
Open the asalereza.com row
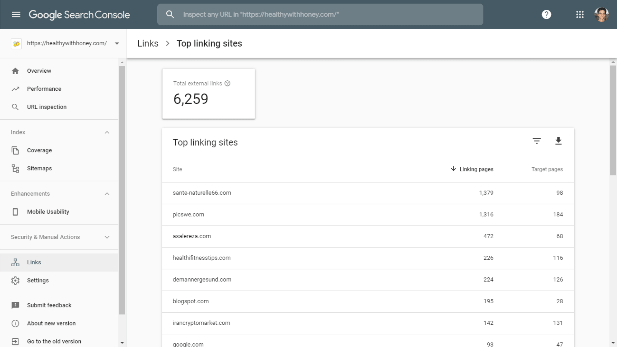pos(368,236)
